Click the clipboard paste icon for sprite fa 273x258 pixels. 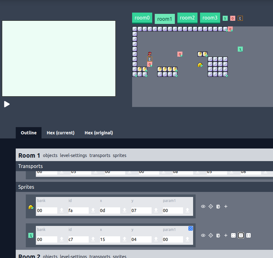(x=218, y=206)
